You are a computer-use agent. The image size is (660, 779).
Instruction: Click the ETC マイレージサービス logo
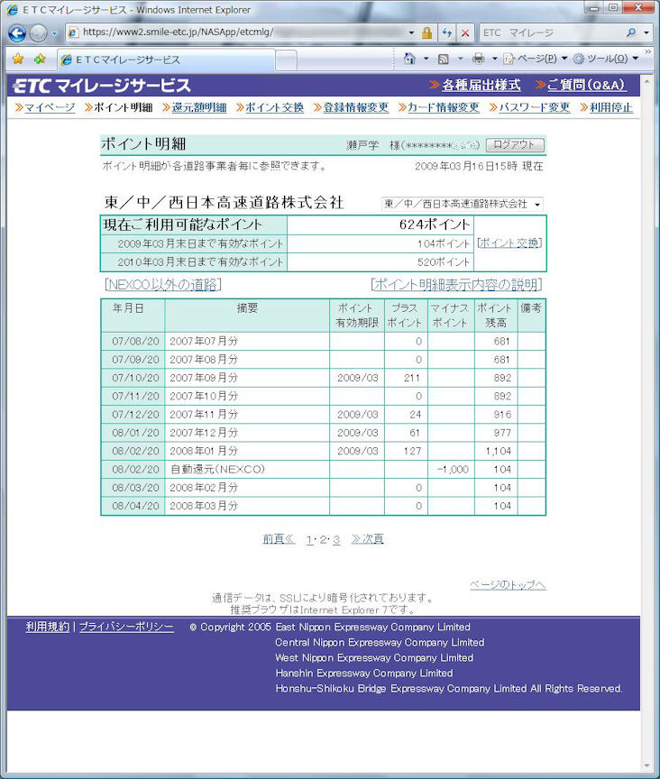[x=102, y=86]
